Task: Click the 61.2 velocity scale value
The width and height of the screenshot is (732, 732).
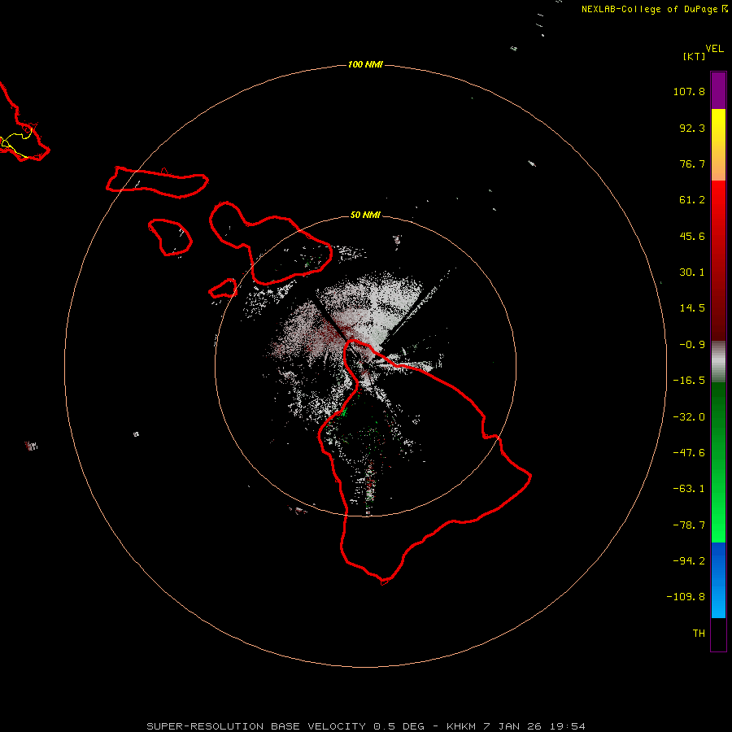Action: tap(692, 200)
